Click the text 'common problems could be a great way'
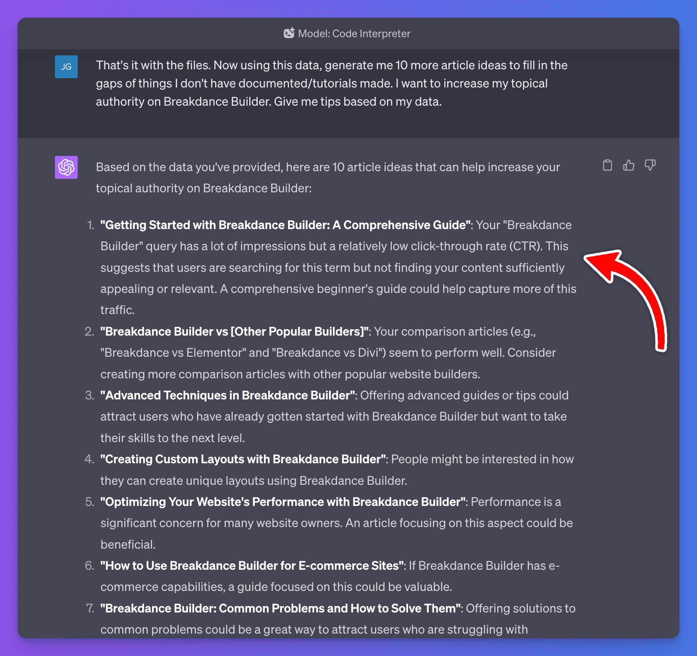Viewport: 697px width, 656px height. coord(208,629)
